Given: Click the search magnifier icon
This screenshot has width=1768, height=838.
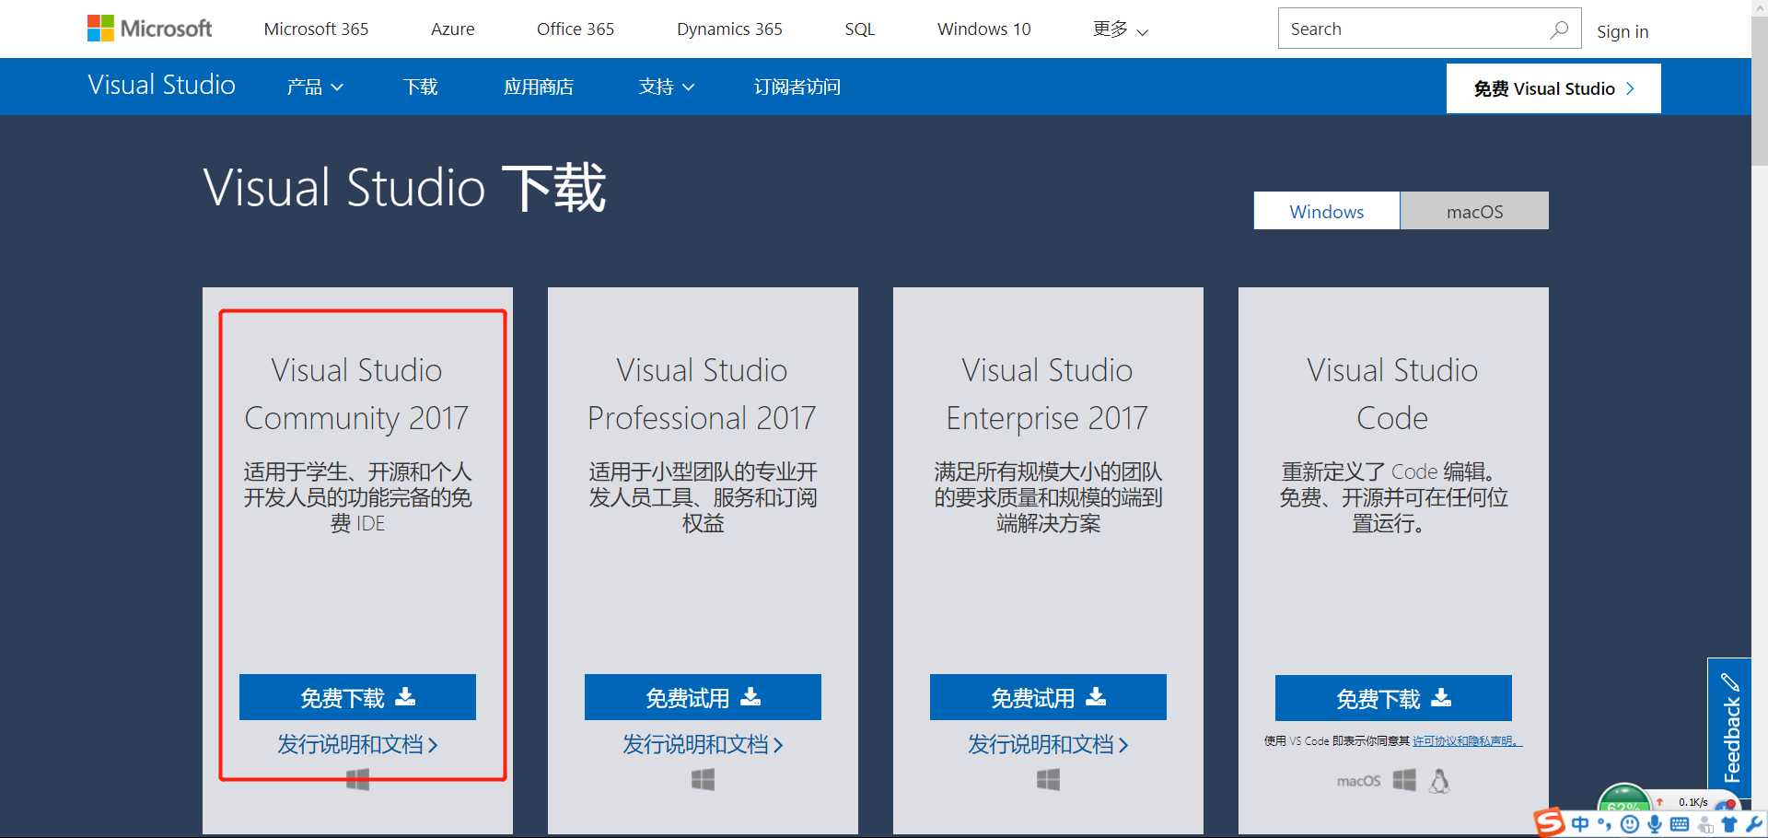Looking at the screenshot, I should [1558, 29].
